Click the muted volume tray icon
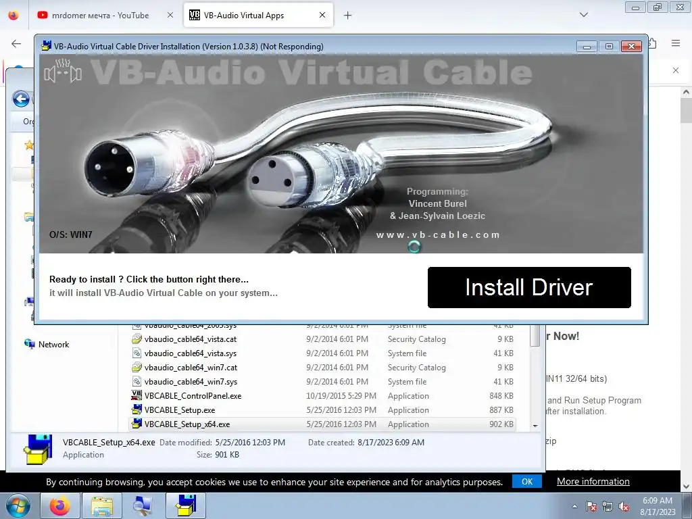Screen dimensions: 692x519 coord(624,506)
